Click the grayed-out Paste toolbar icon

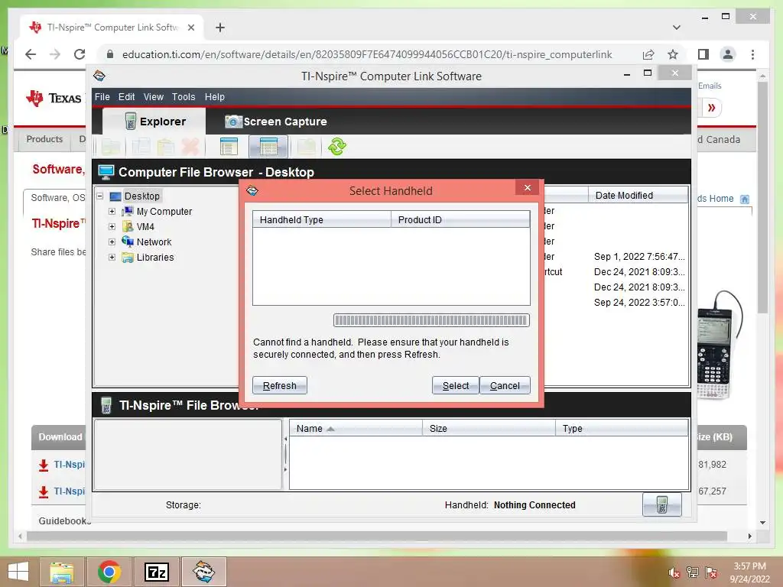(x=165, y=147)
